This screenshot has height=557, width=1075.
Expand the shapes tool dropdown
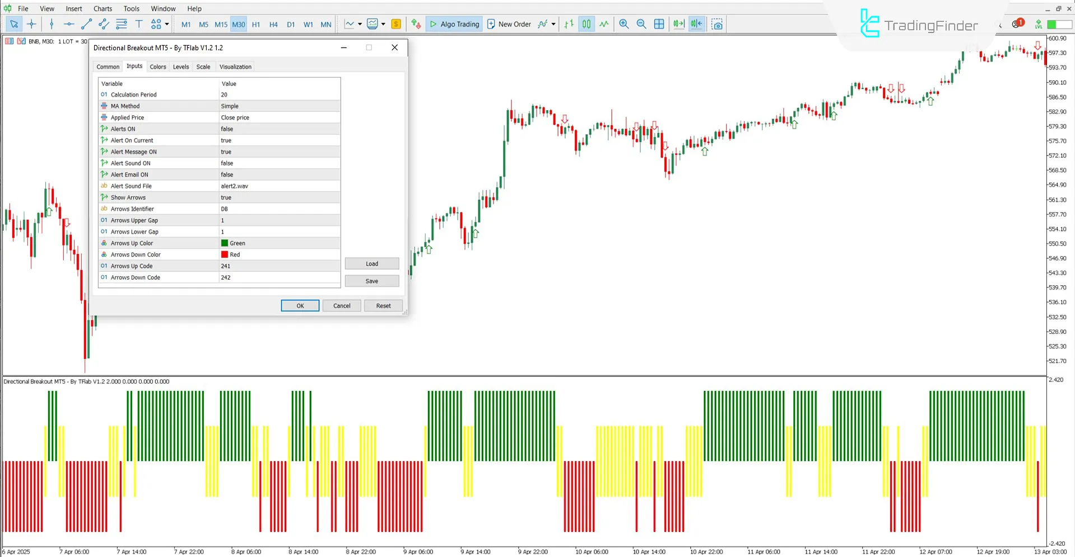point(167,24)
